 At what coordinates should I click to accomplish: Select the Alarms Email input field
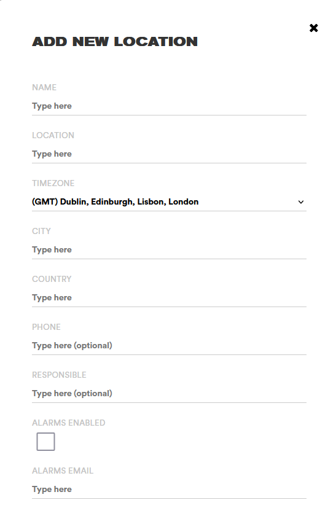[x=169, y=490]
